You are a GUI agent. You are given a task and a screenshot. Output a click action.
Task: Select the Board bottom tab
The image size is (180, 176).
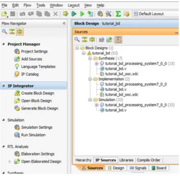tap(159, 168)
